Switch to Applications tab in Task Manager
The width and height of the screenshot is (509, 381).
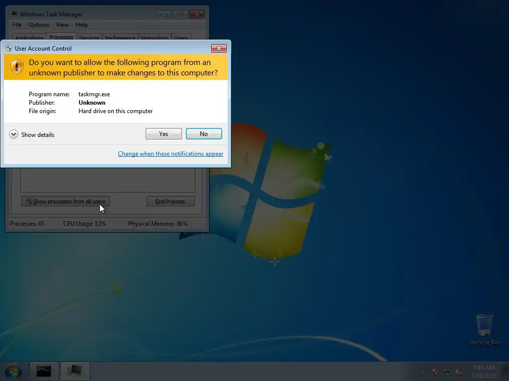pyautogui.click(x=29, y=37)
